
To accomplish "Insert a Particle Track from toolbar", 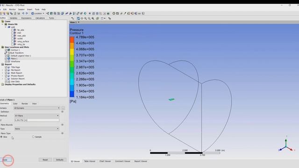I will [x=58, y=14].
